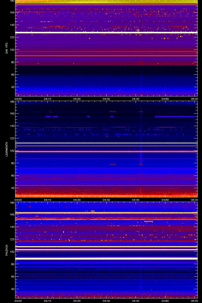Pick the 160 frequency tick on Palehua axis
202x303 pixels.
click(x=12, y=214)
